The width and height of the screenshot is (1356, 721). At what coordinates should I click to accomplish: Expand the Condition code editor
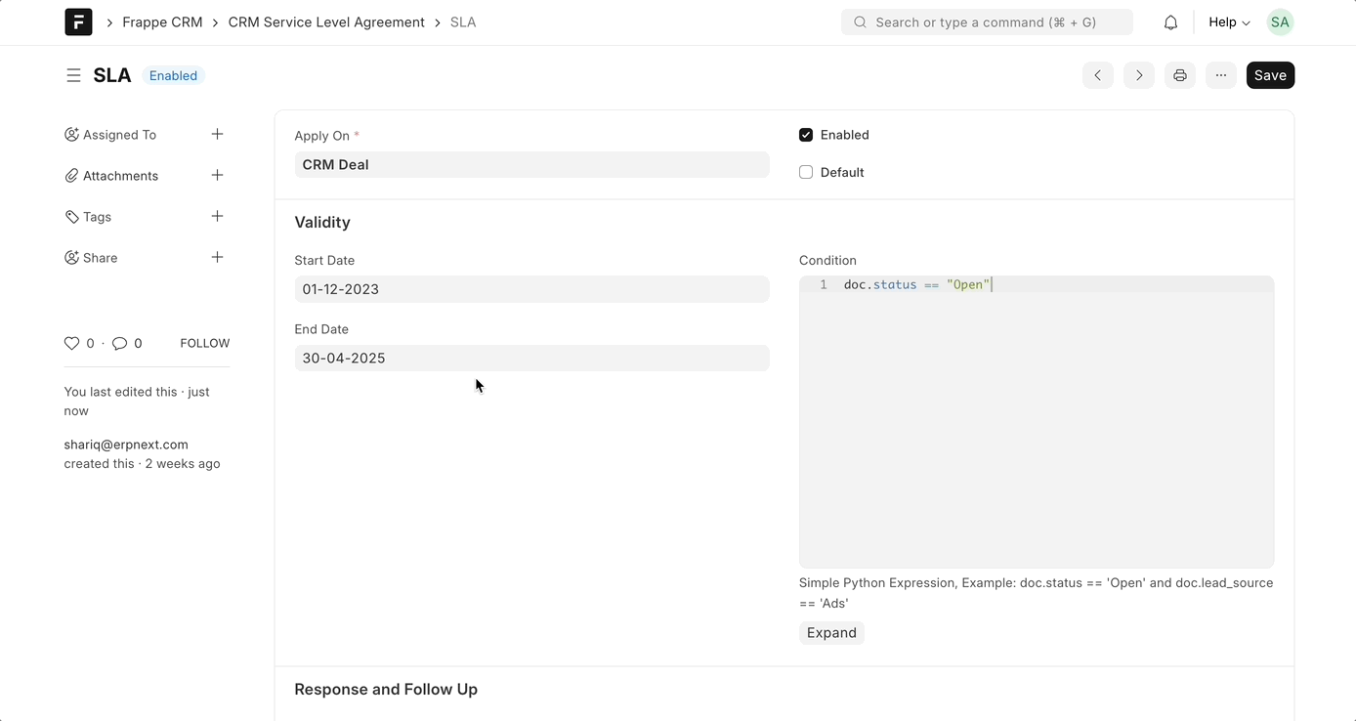(831, 633)
